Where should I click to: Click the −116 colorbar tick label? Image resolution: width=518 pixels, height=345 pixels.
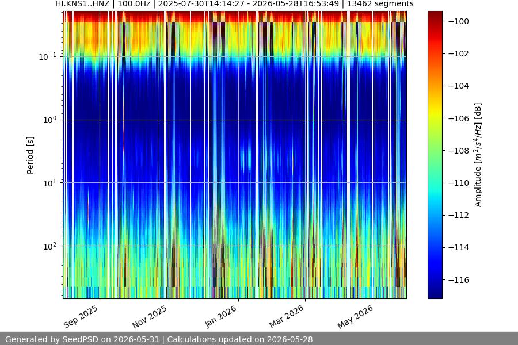459,280
